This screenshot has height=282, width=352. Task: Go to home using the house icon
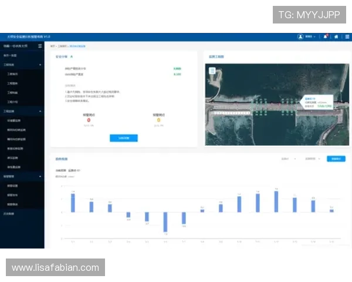pyautogui.click(x=336, y=36)
